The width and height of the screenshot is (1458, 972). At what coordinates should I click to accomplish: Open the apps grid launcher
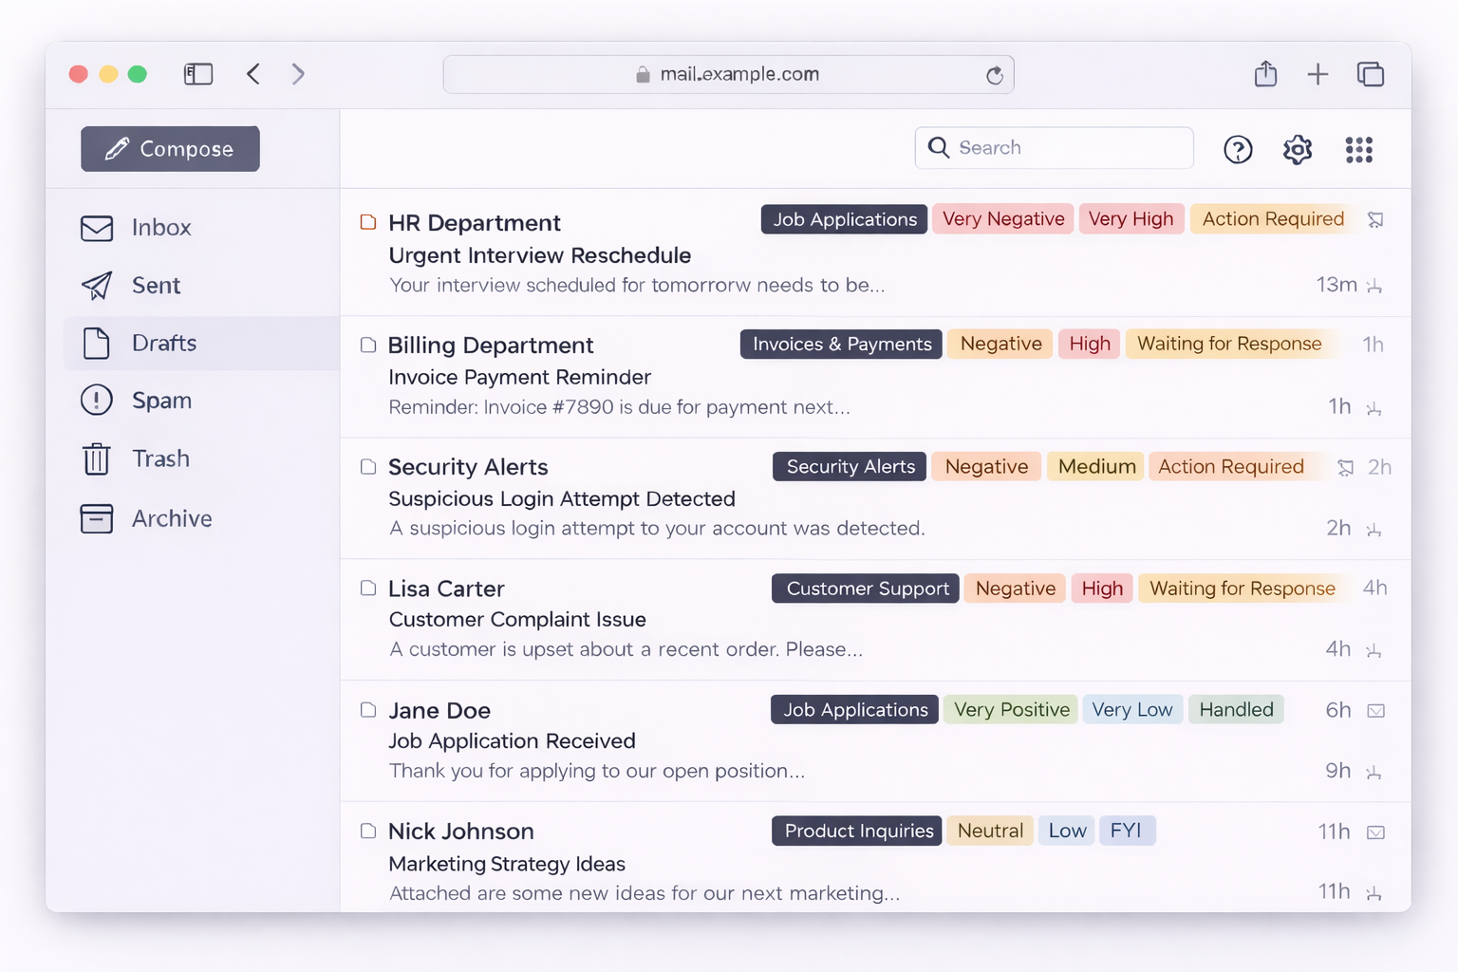[1359, 149]
